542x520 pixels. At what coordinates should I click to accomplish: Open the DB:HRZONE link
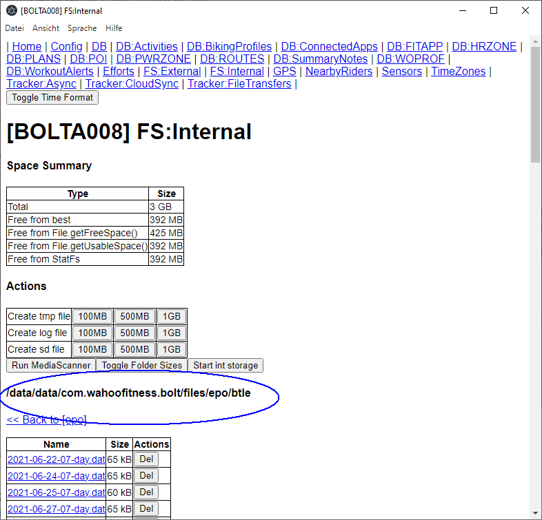coord(484,46)
